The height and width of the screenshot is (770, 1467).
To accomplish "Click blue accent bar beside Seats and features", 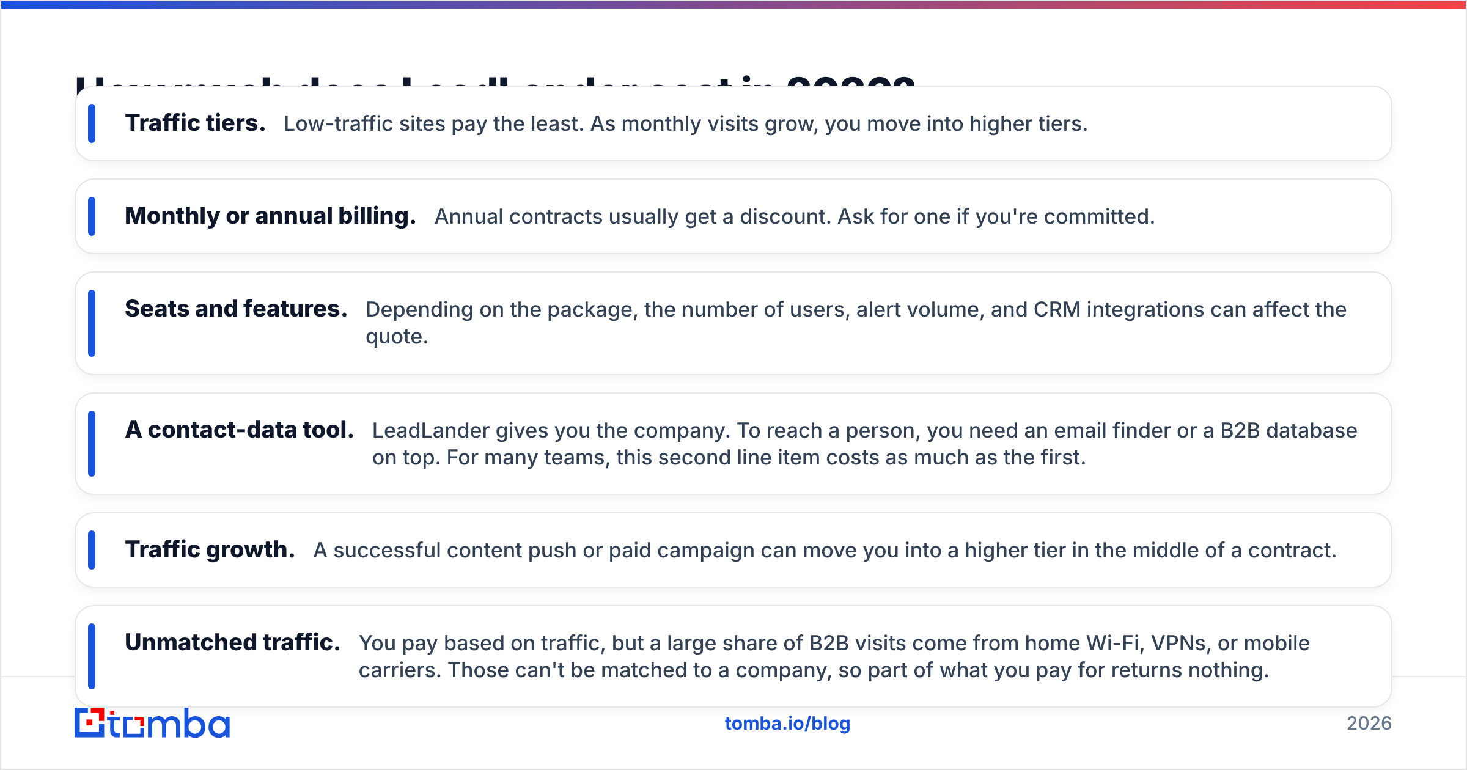I will coord(92,323).
